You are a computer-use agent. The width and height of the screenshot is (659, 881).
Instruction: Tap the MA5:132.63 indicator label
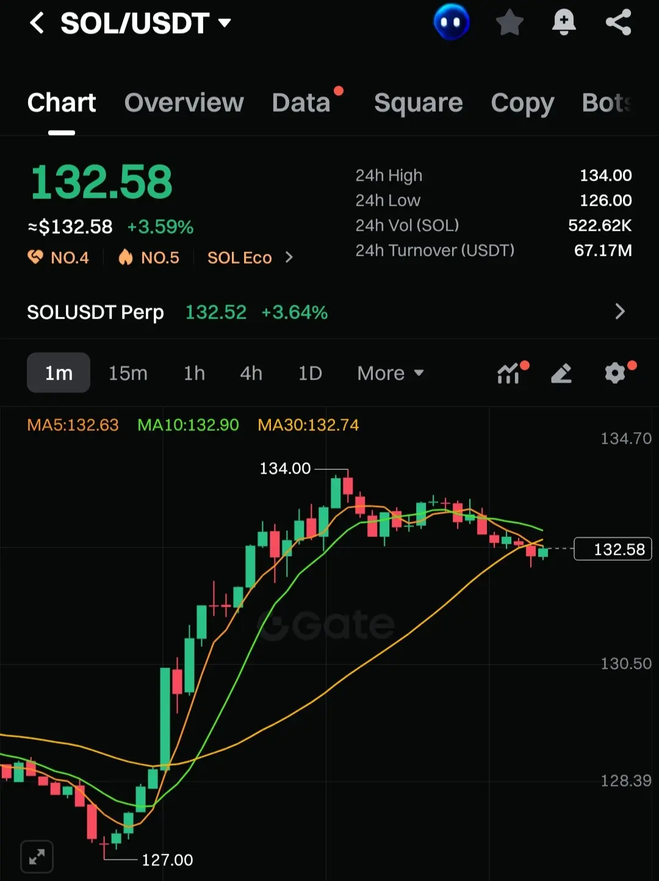[73, 425]
